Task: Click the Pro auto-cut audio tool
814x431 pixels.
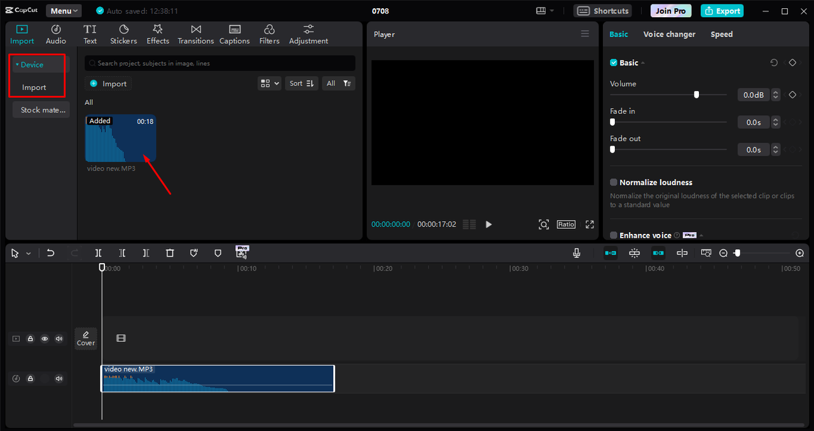Action: point(242,252)
